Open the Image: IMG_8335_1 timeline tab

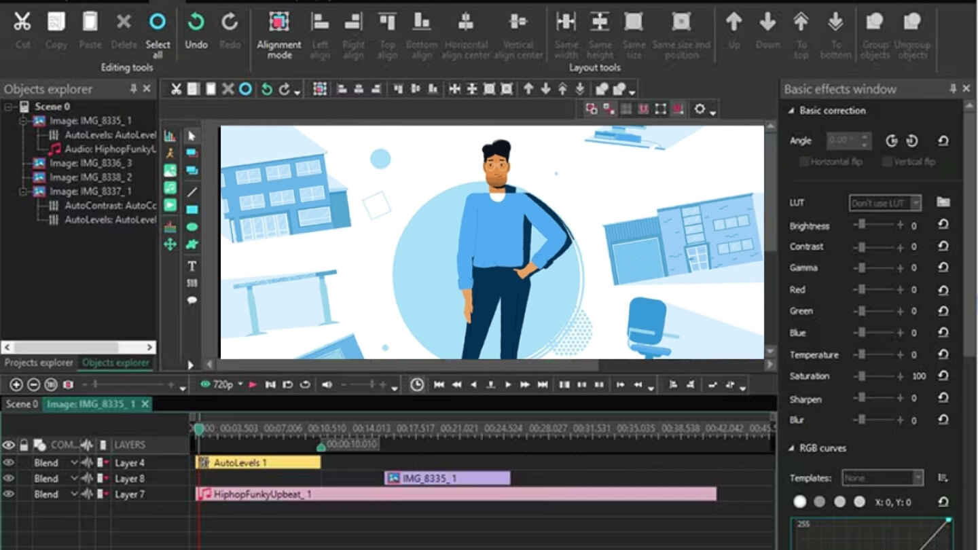pos(97,404)
